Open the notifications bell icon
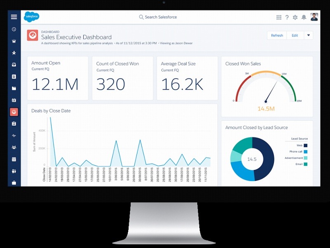The width and height of the screenshot is (330, 248). (304, 17)
